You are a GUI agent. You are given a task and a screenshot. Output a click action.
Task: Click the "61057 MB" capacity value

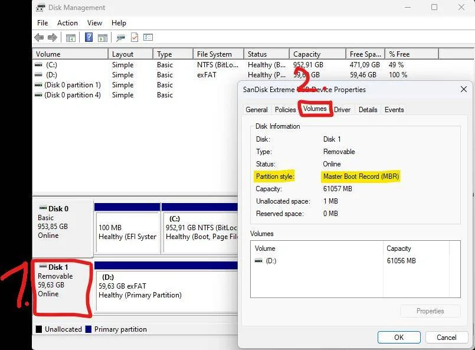(x=338, y=189)
